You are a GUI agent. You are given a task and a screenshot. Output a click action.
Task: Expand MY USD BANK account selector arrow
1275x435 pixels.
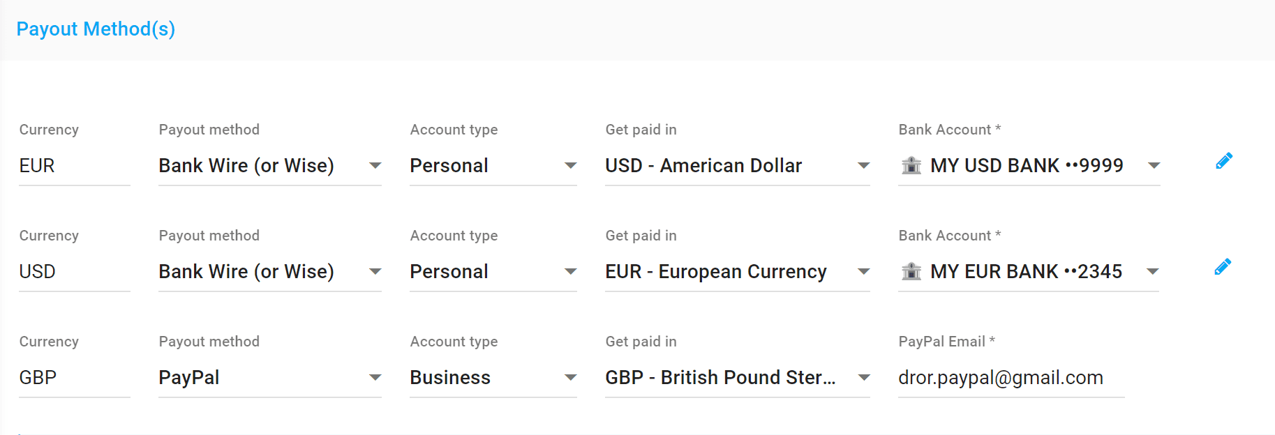1154,166
